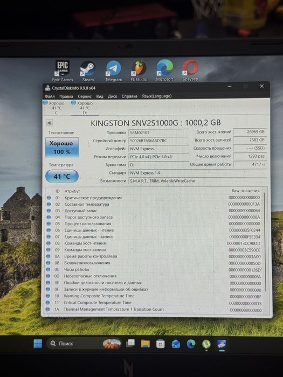Open File Explorer from the taskbar
The height and width of the screenshot is (377, 283).
pyautogui.click(x=146, y=344)
